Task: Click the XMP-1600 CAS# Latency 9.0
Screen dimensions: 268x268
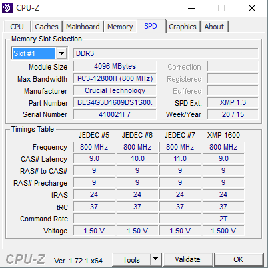Action: (x=223, y=159)
